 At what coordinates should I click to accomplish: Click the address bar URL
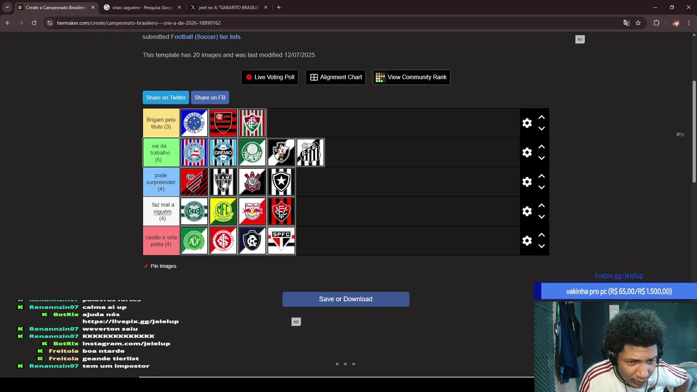tap(139, 23)
